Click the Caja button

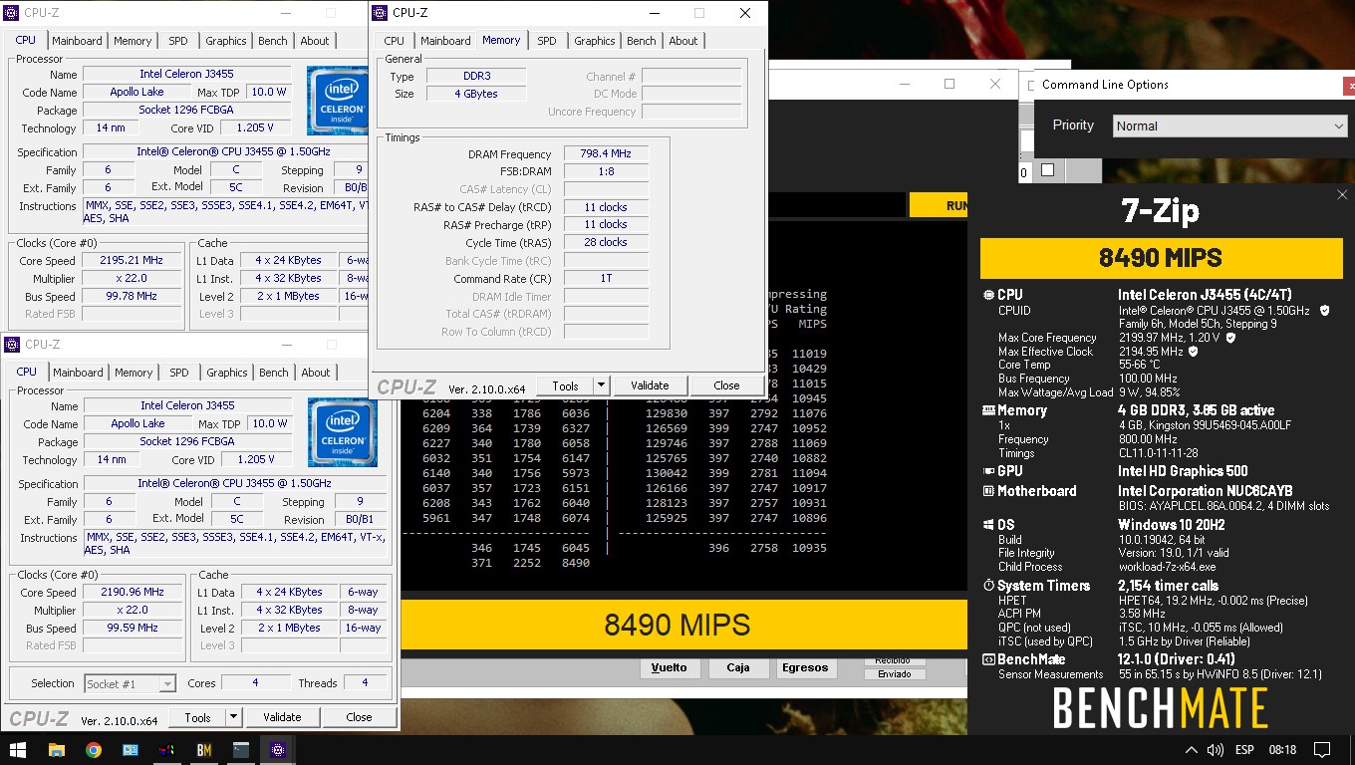738,667
